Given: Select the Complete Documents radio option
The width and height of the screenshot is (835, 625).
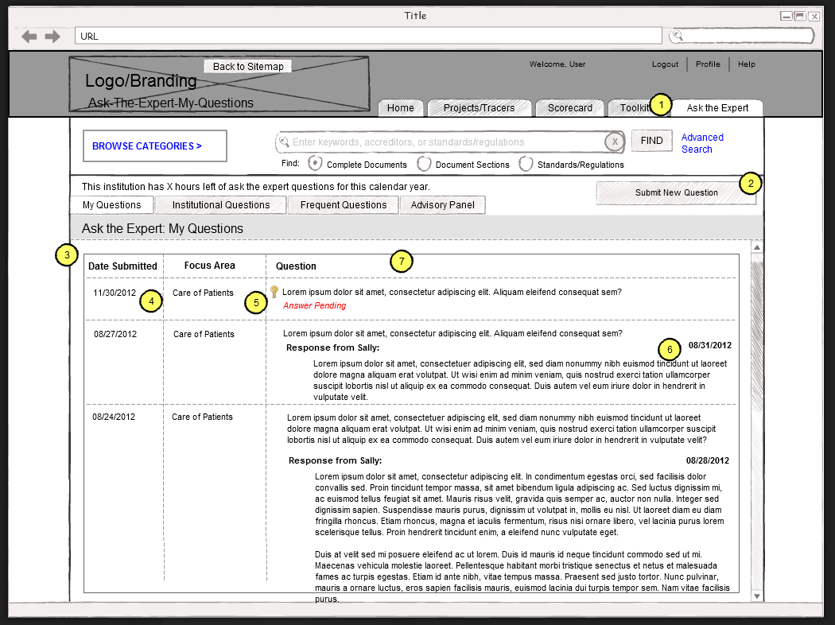Looking at the screenshot, I should pyautogui.click(x=315, y=164).
